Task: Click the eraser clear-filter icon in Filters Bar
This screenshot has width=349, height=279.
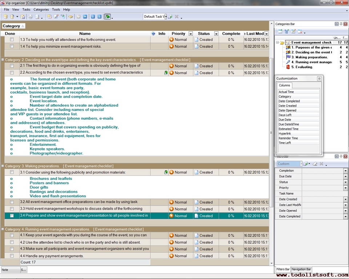Action: click(315, 164)
